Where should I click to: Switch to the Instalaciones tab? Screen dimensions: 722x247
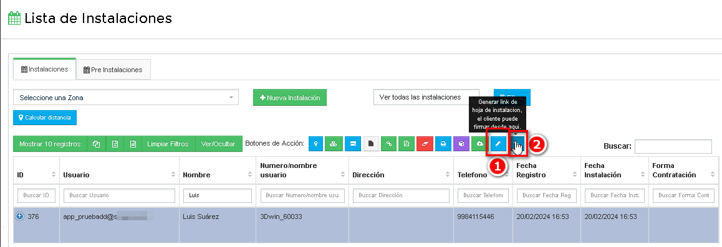[45, 69]
